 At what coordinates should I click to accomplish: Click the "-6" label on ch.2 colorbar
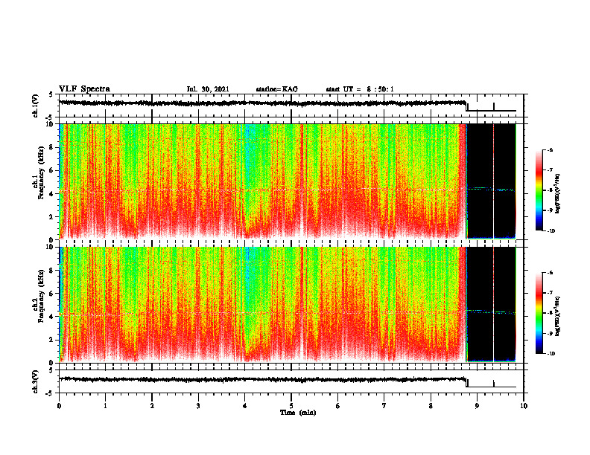coord(550,273)
